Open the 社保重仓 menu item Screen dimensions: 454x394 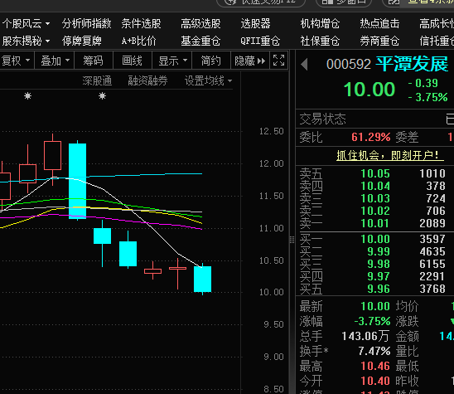(x=320, y=41)
